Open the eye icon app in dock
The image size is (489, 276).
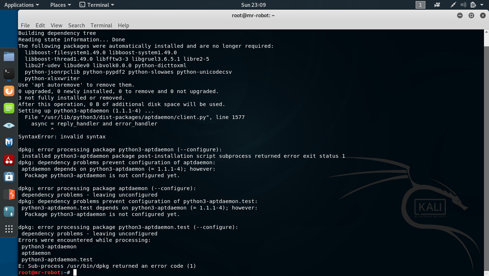[9, 125]
